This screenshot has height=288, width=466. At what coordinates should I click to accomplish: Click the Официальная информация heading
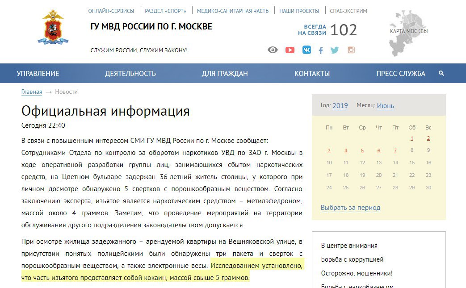105,111
